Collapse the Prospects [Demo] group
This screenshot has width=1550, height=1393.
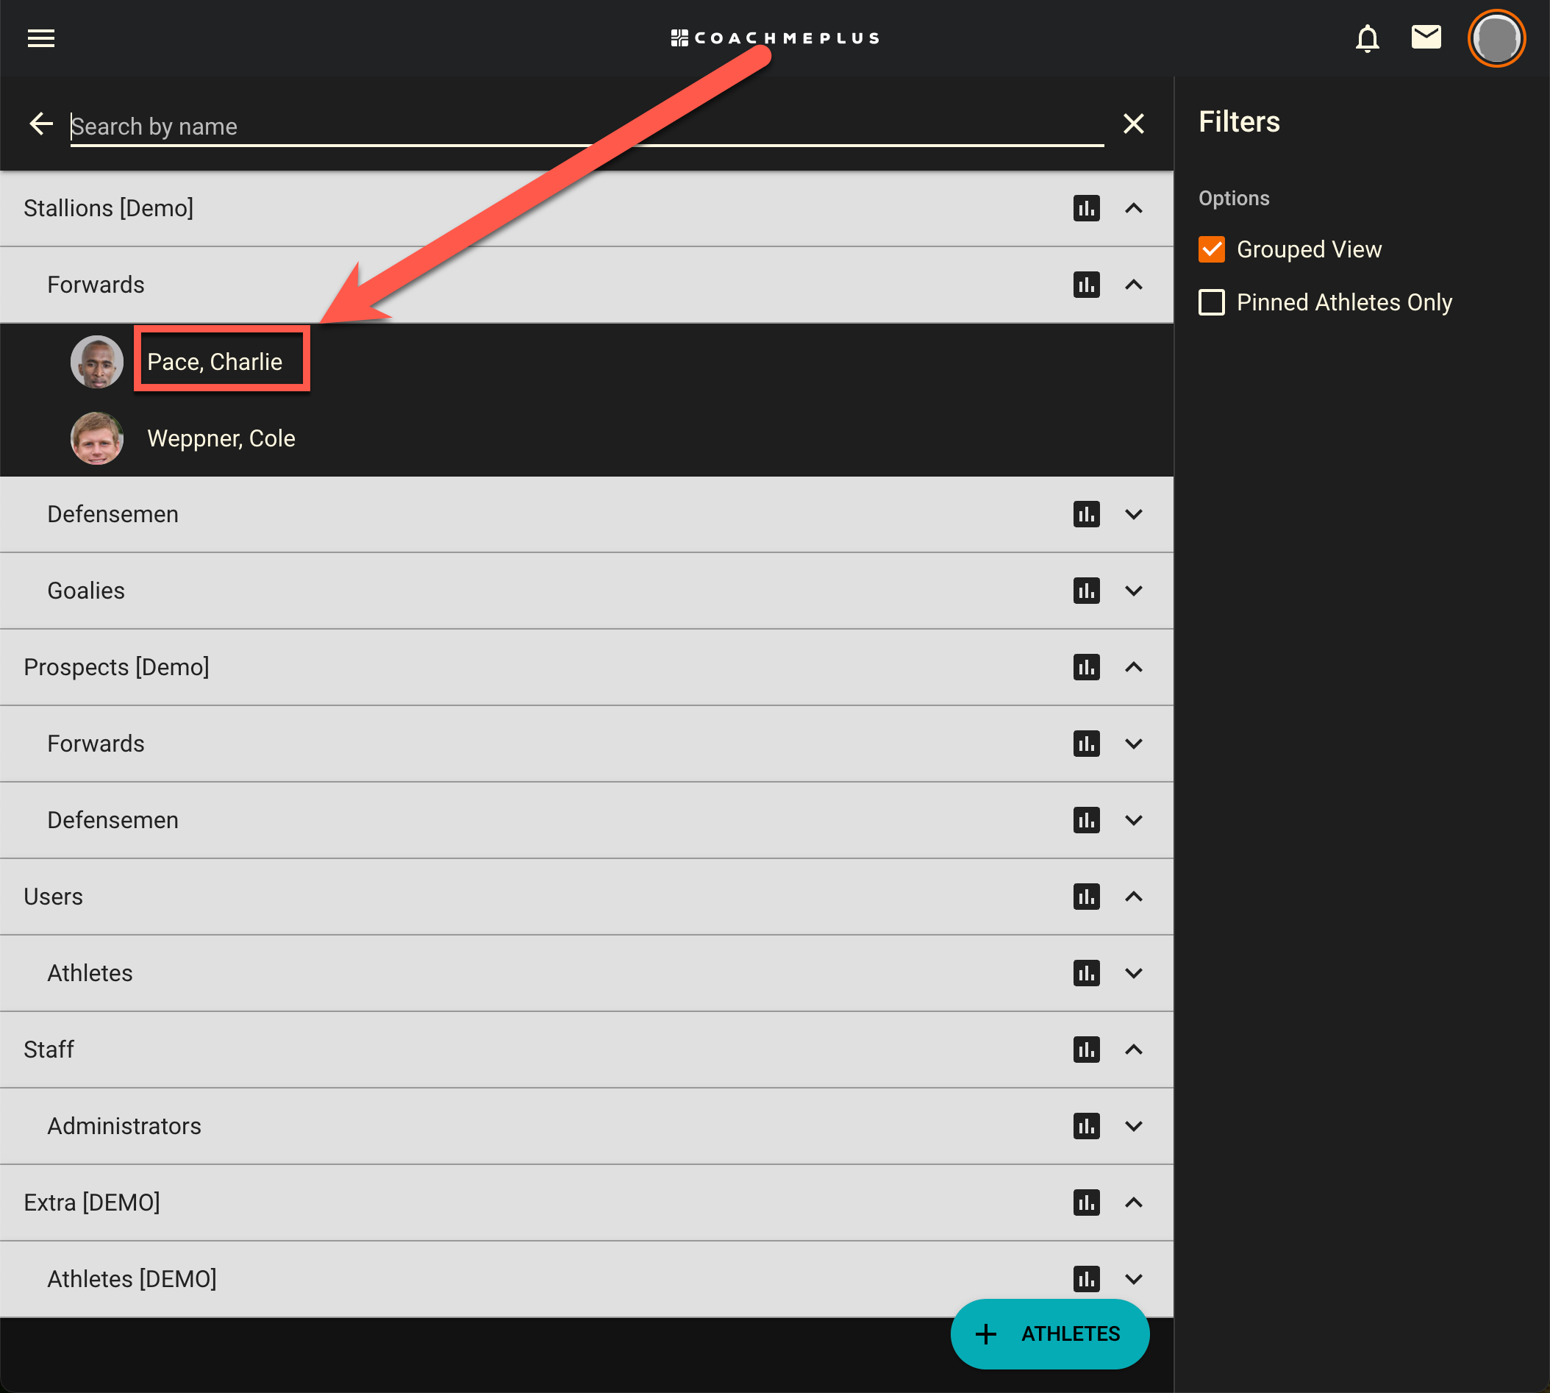tap(1133, 667)
